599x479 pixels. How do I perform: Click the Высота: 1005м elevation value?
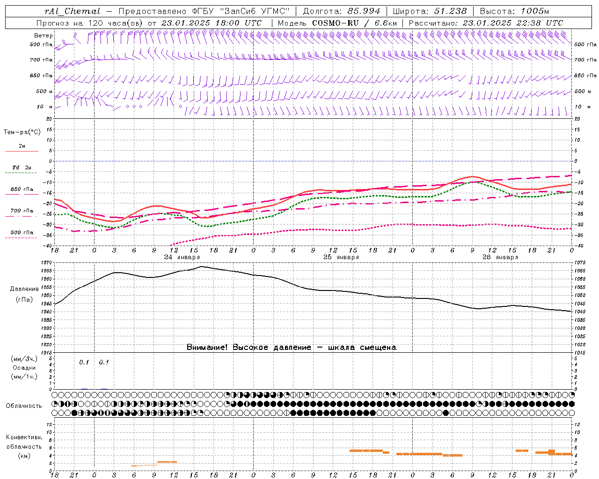[x=514, y=11]
